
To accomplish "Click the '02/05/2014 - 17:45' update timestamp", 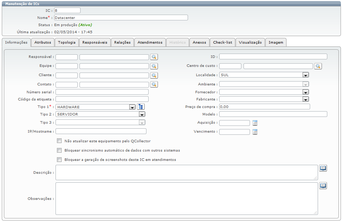I will (x=73, y=32).
